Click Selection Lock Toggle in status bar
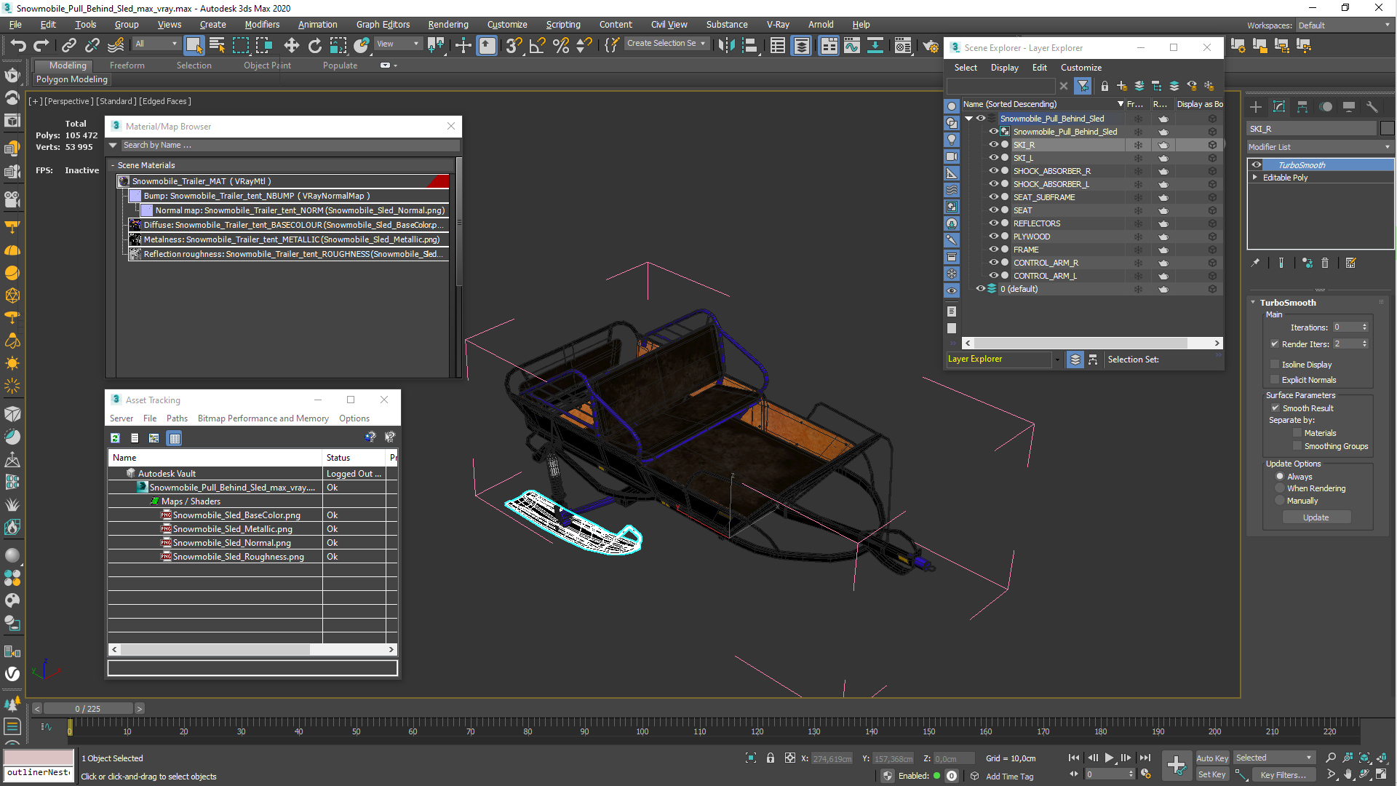 tap(771, 758)
